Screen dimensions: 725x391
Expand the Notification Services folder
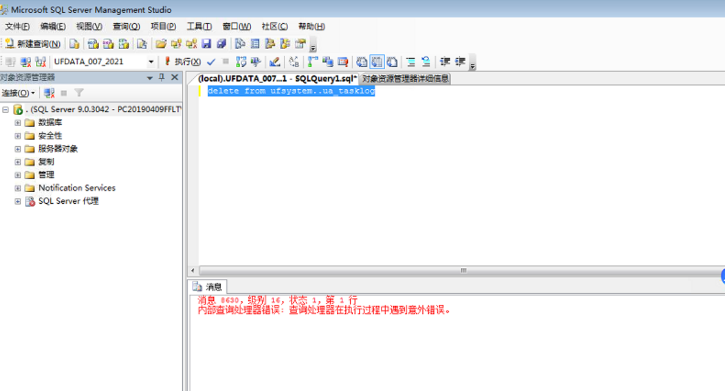tap(18, 188)
